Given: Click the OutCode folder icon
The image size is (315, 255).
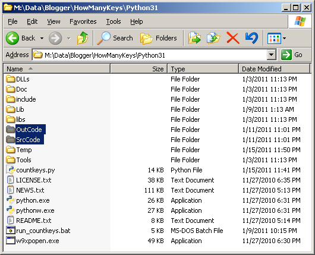Looking at the screenshot, I should [x=11, y=130].
